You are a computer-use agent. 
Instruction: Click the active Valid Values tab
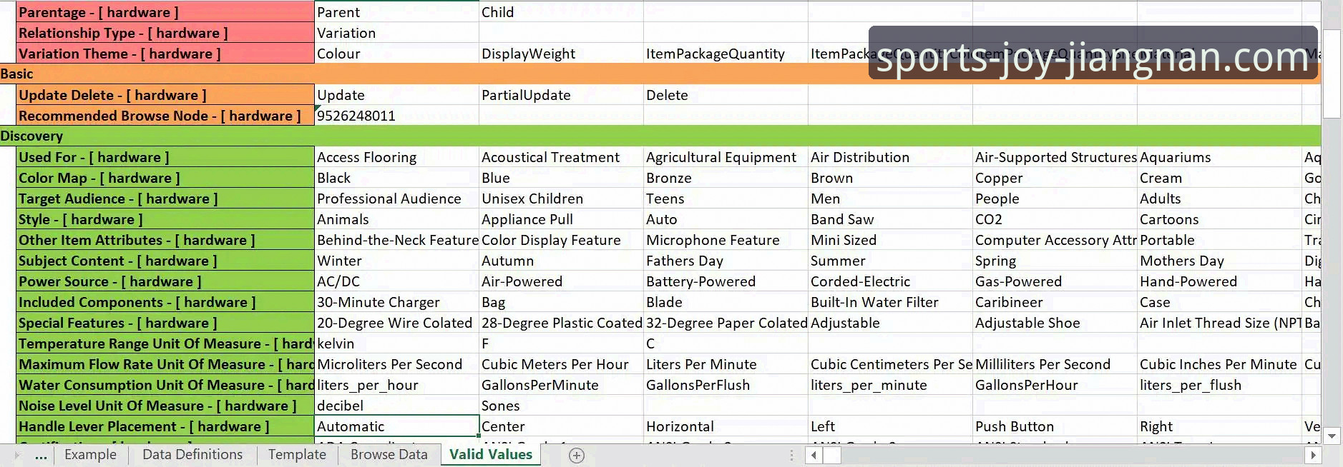point(491,455)
